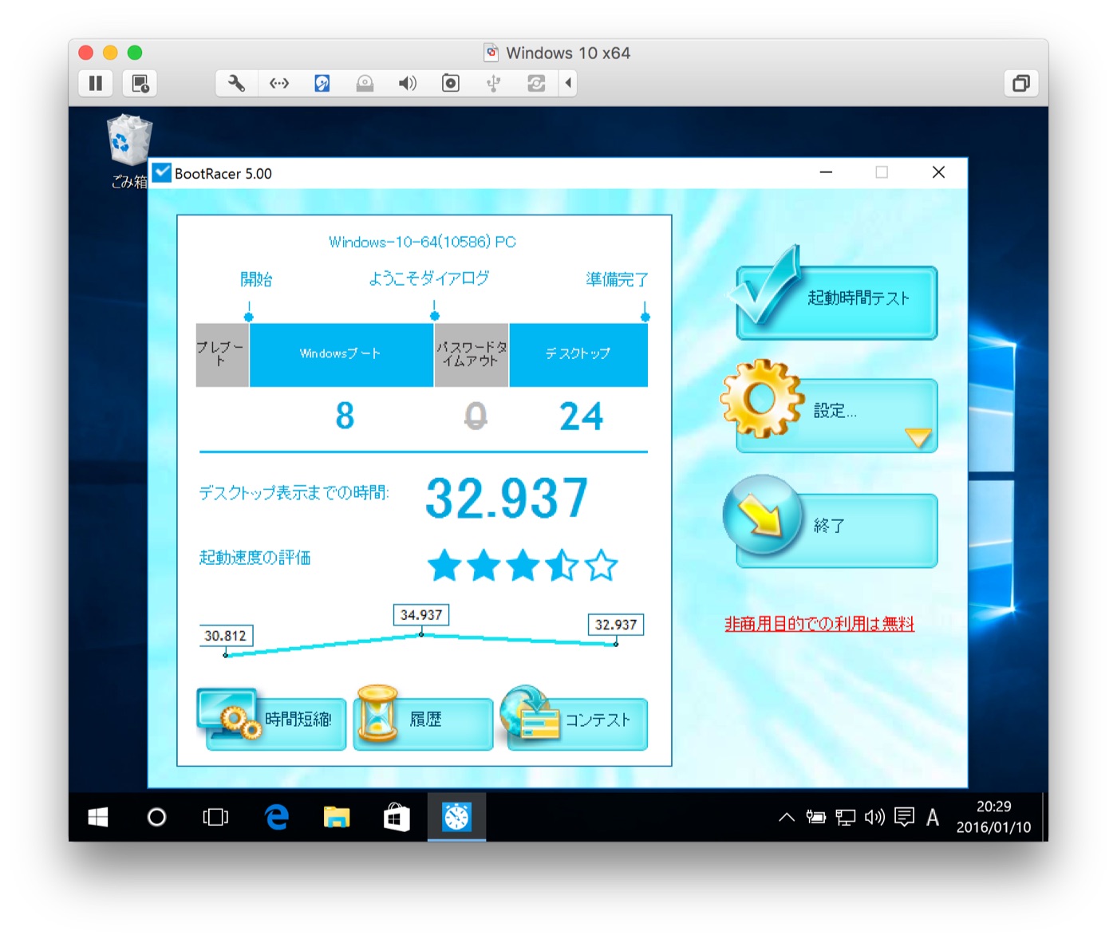Open File Explorer from taskbar

(336, 817)
